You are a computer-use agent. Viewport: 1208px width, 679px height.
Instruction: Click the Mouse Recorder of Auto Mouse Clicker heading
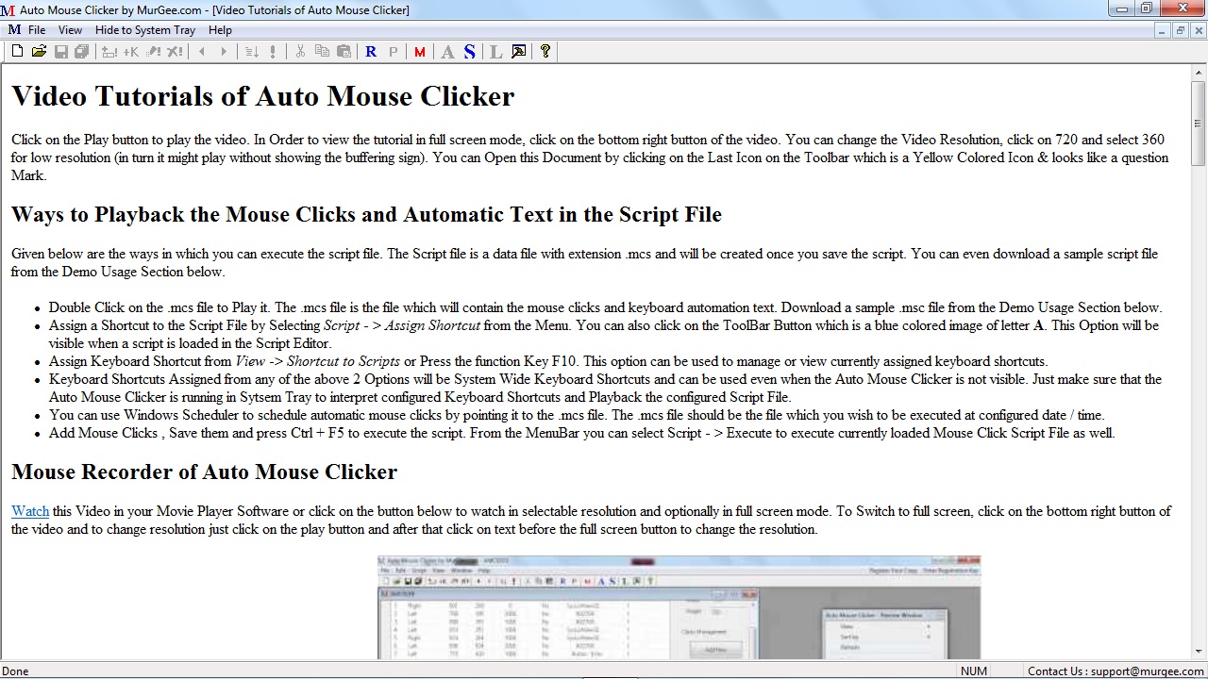205,472
